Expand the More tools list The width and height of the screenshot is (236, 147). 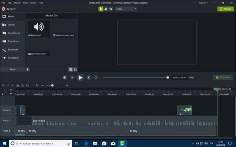click(x=13, y=69)
